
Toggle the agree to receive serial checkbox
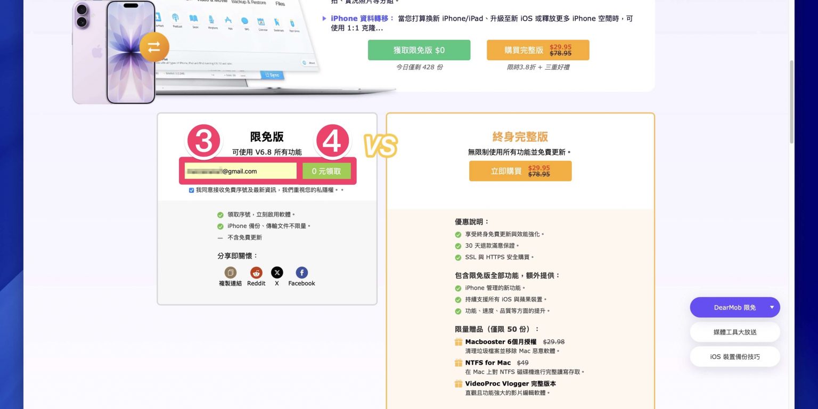[x=192, y=190]
